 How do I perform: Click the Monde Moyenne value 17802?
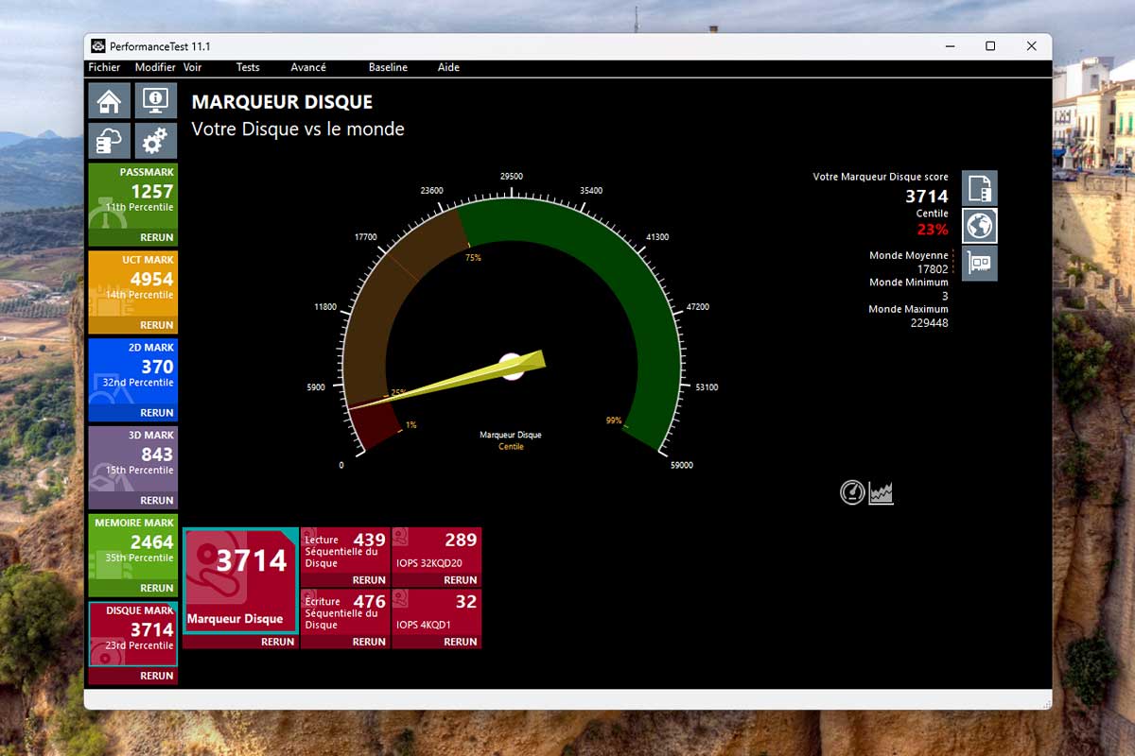933,269
